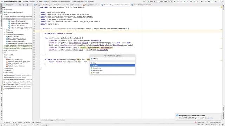Open the Favorites side panel
This screenshot has height=126, width=225.
(x=1, y=115)
